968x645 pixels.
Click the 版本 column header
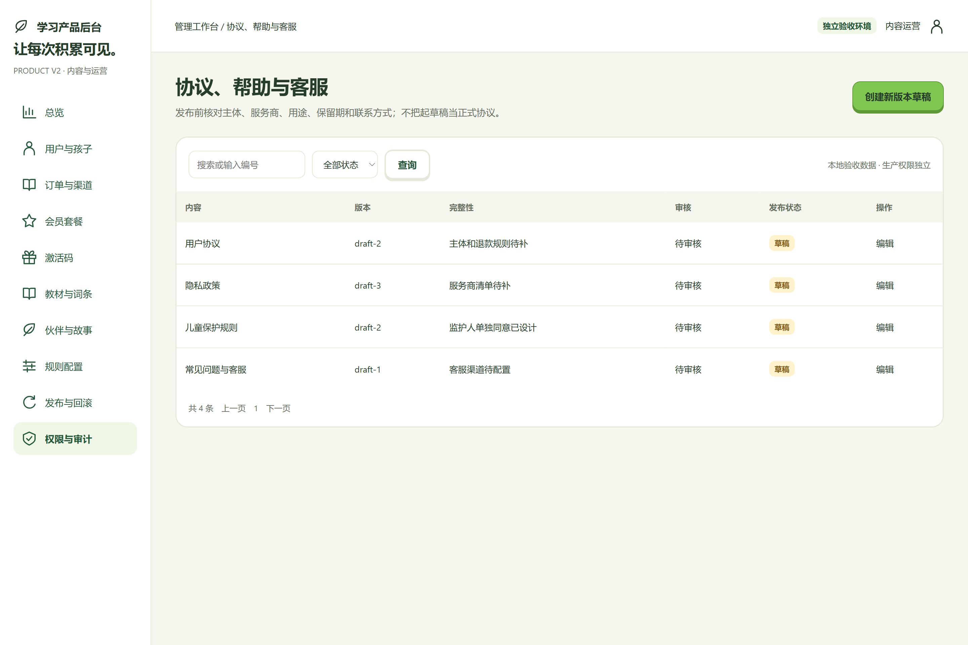pos(362,207)
